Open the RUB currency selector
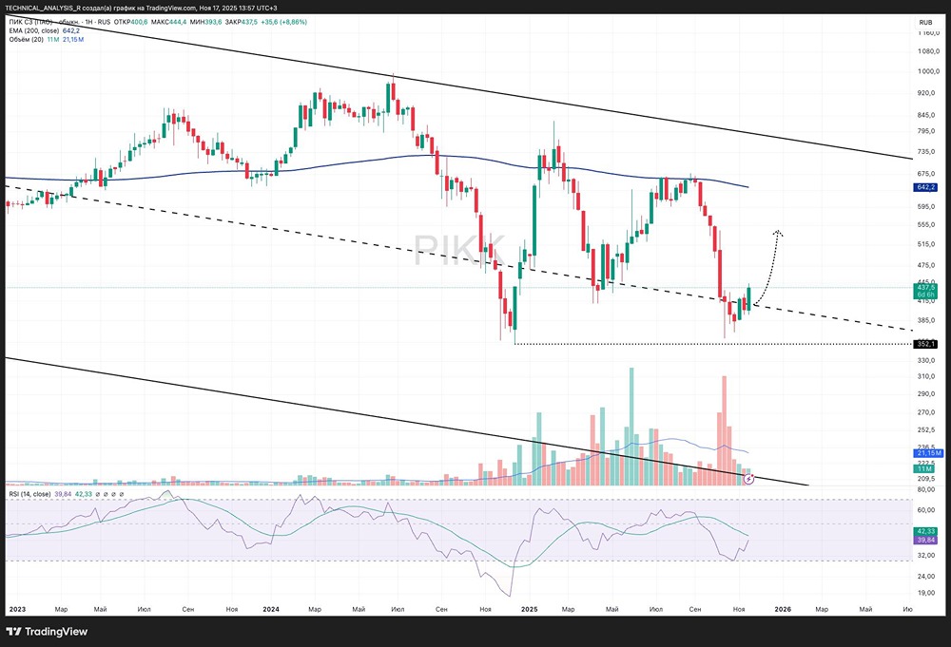This screenshot has width=951, height=647. click(x=925, y=23)
